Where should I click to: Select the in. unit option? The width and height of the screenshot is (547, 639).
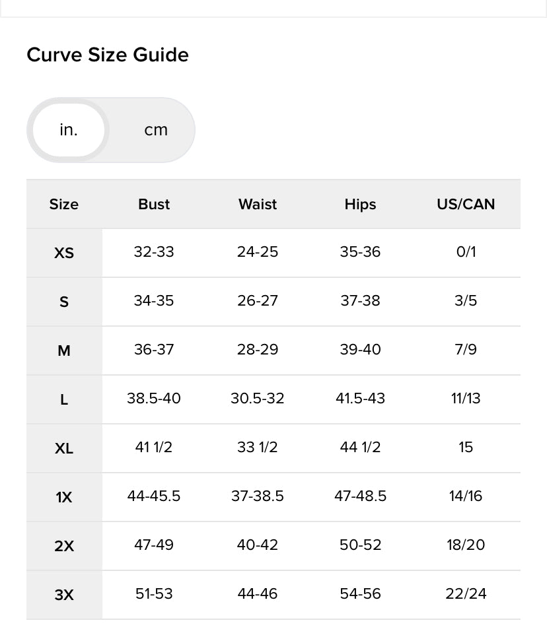coord(69,130)
